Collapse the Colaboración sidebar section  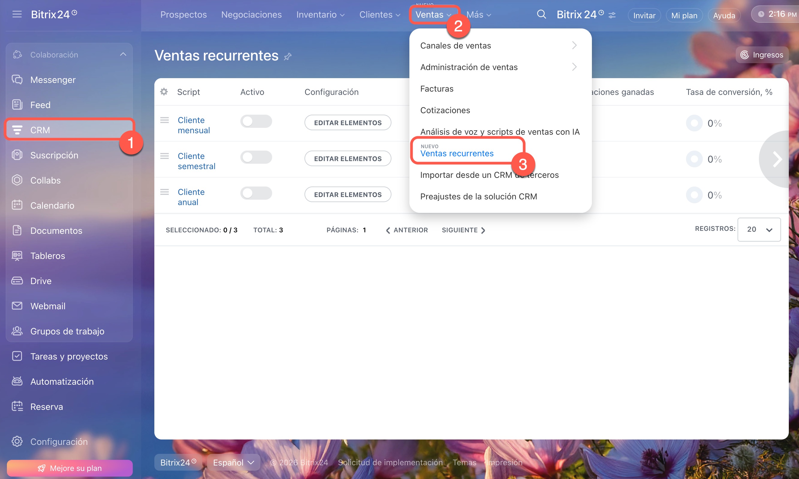point(123,54)
